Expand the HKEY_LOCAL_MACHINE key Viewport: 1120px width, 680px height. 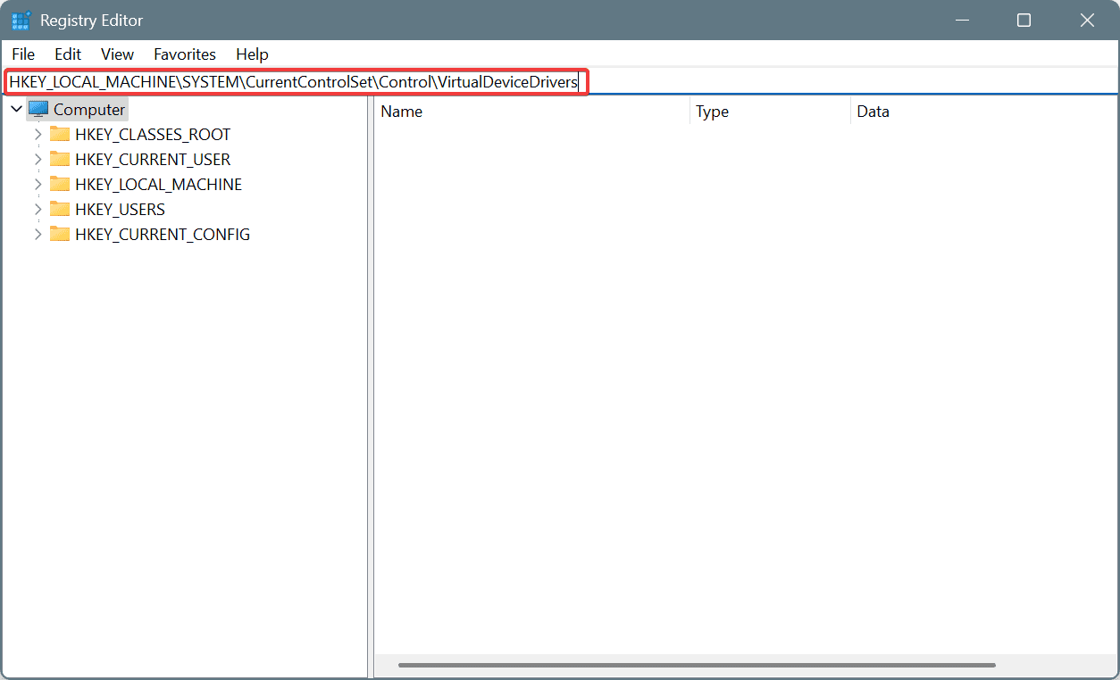pyautogui.click(x=38, y=185)
